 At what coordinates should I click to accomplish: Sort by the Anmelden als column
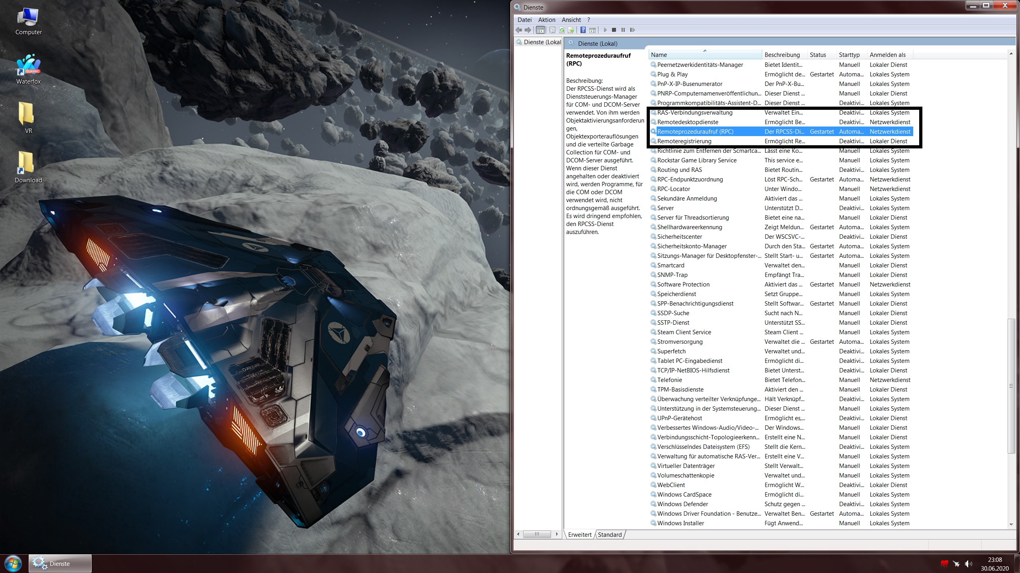point(887,55)
